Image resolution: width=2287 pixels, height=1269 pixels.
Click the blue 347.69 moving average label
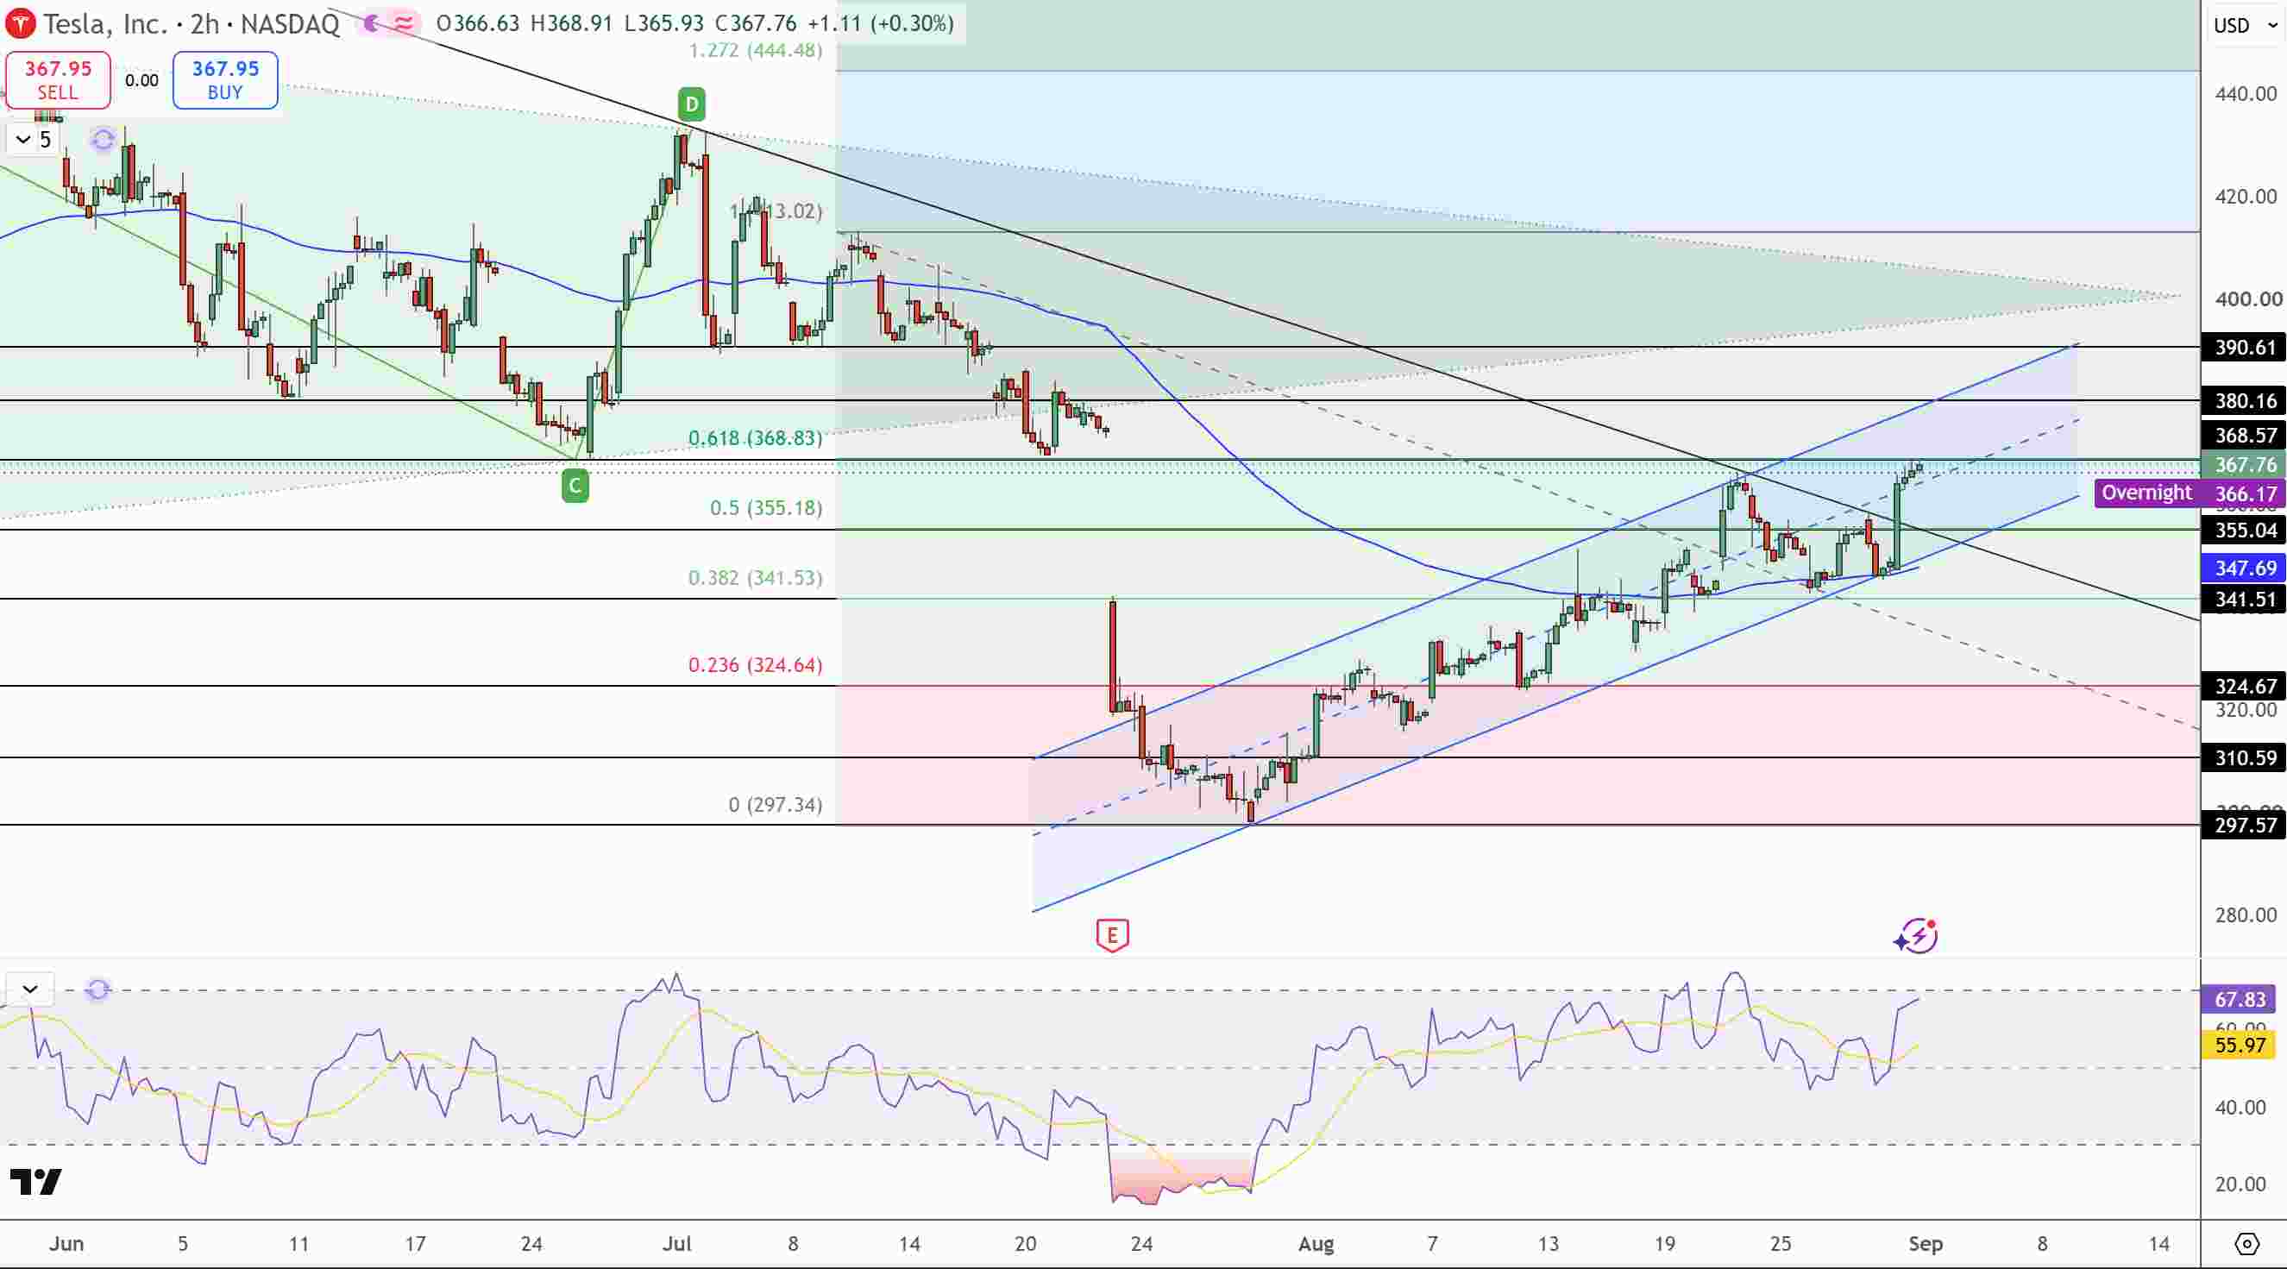(x=2244, y=569)
